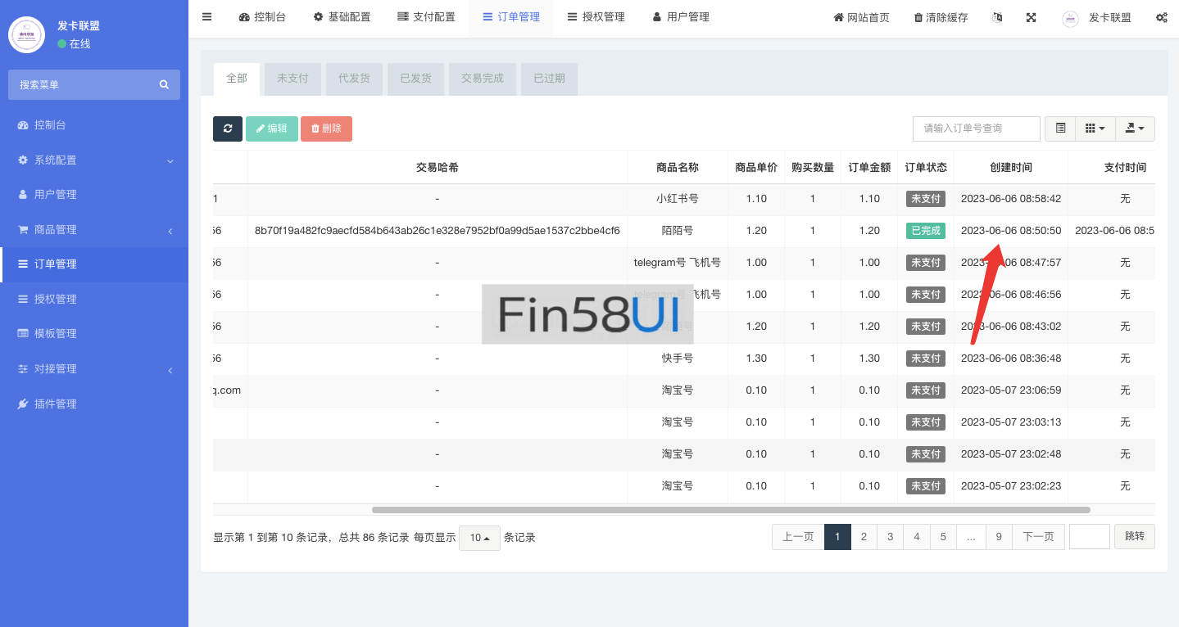Open the columns grid dropdown
Image resolution: width=1179 pixels, height=627 pixels.
coord(1095,129)
